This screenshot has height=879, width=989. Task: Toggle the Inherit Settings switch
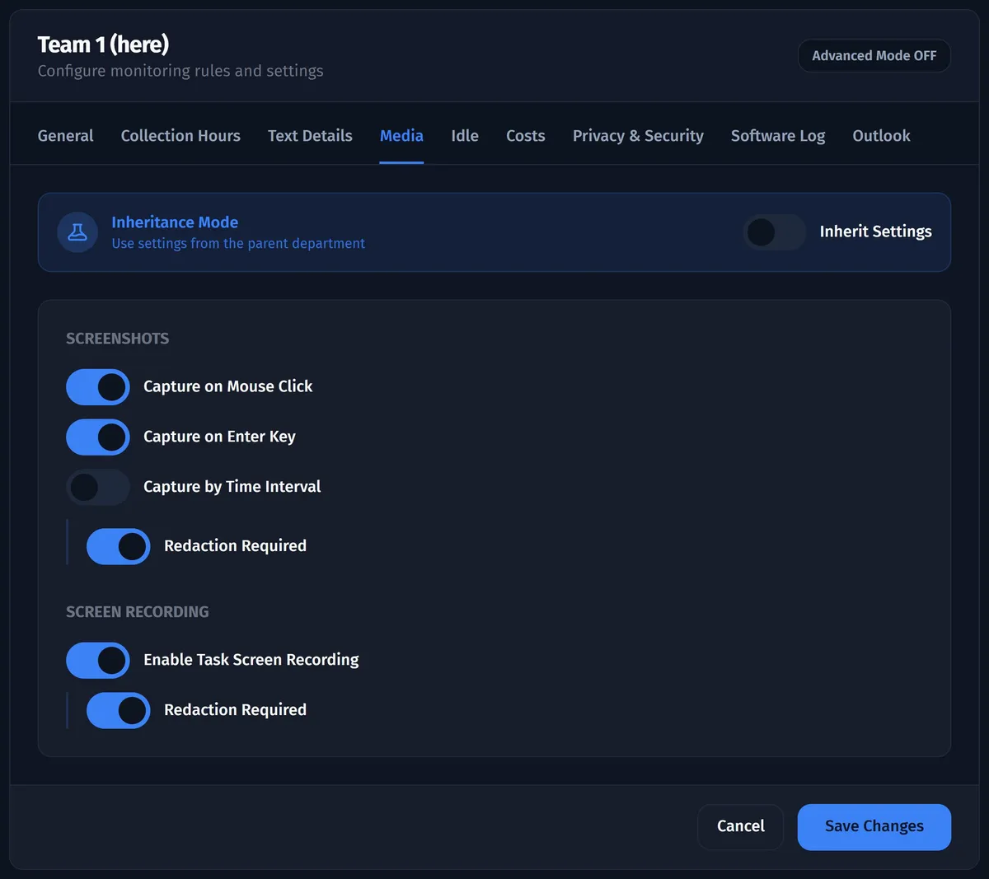pos(774,232)
